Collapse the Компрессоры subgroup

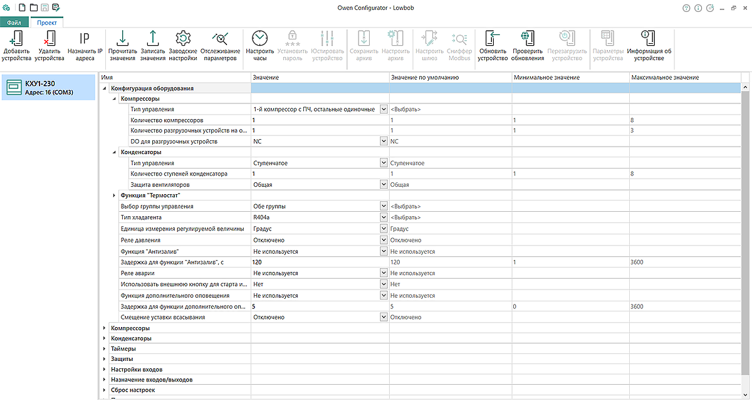pos(114,99)
